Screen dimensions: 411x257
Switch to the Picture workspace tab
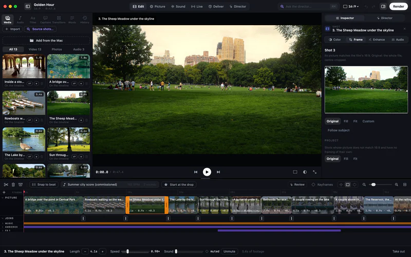(x=158, y=6)
